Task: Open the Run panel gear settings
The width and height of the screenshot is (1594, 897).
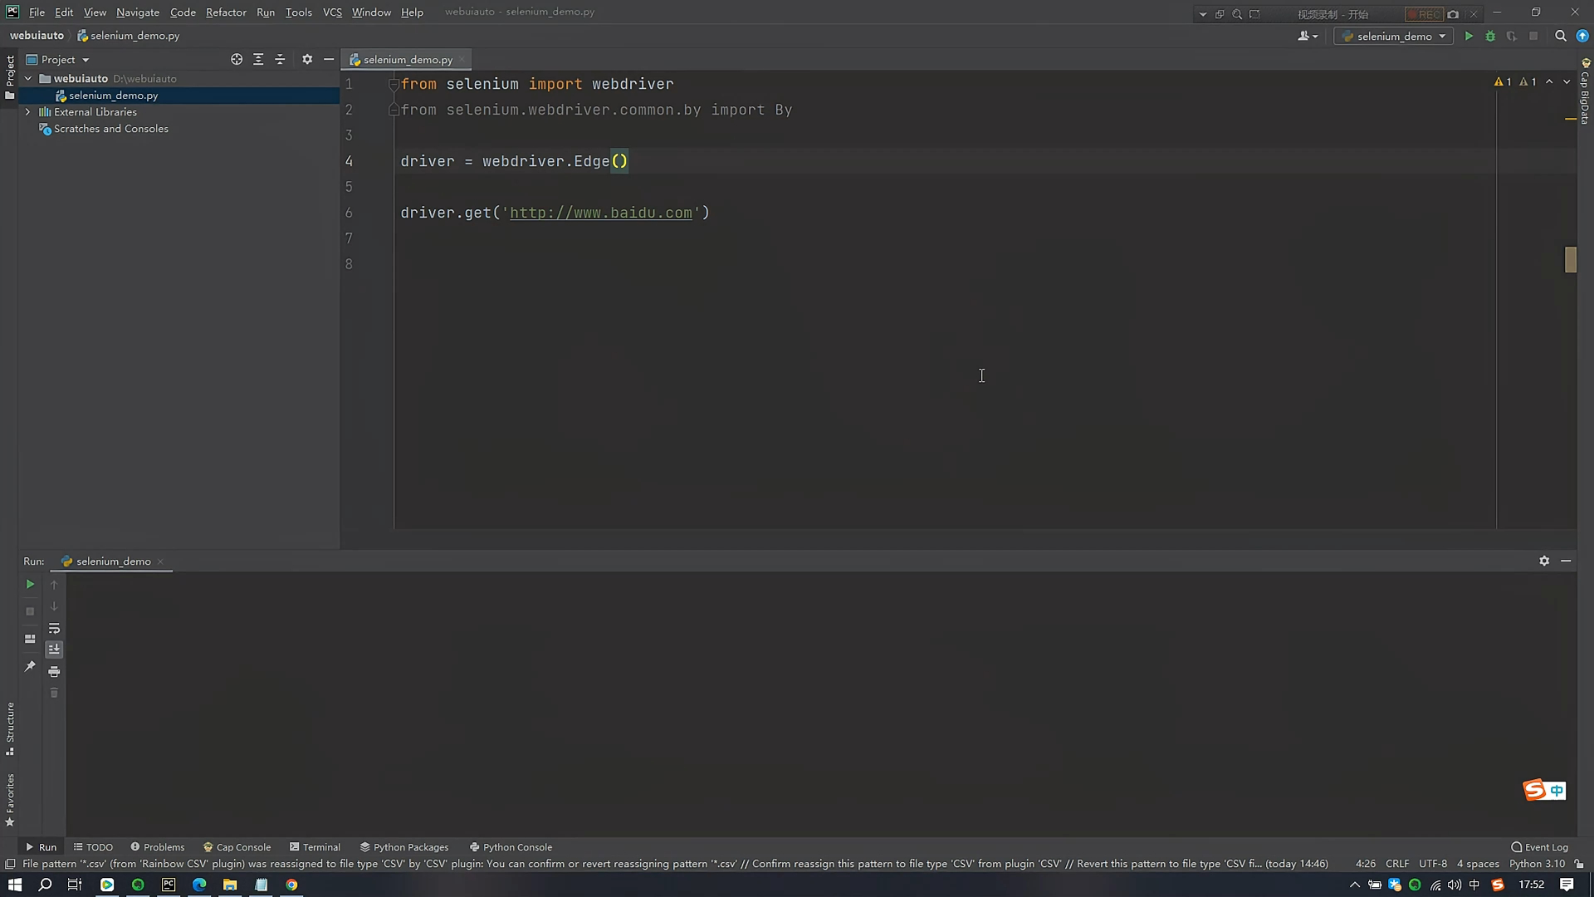Action: tap(1544, 561)
